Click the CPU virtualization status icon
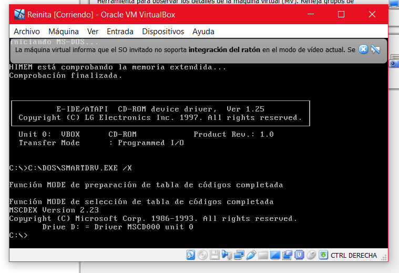This screenshot has width=399, height=273. click(x=299, y=255)
